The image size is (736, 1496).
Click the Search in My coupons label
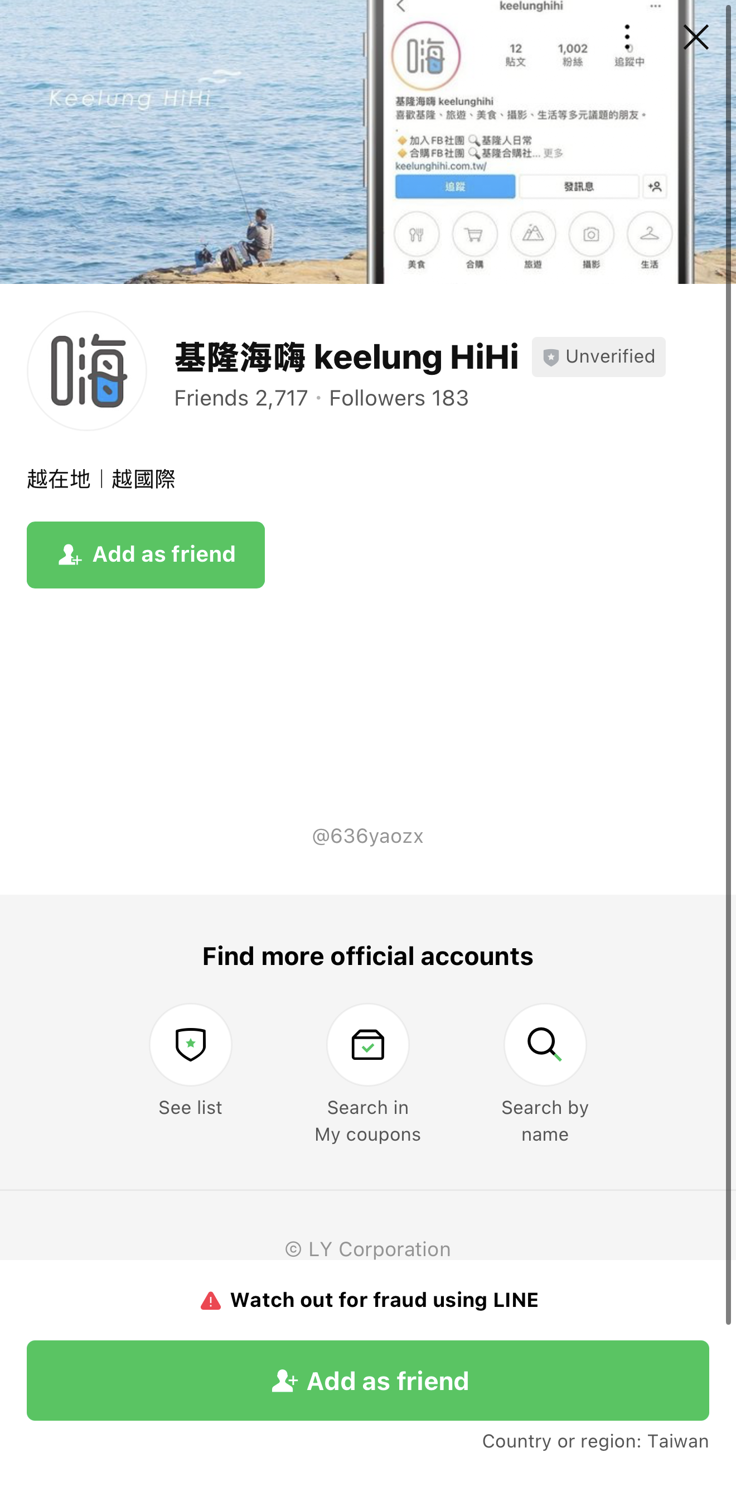point(367,1121)
